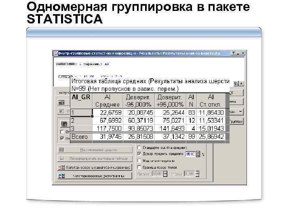Image resolution: width=291 pixels, height=218 pixels.
Task: Click the copy summary icon beside the arrow
Action: 236,84
